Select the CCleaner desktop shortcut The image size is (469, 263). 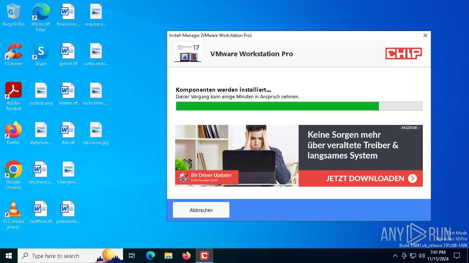pos(14,55)
